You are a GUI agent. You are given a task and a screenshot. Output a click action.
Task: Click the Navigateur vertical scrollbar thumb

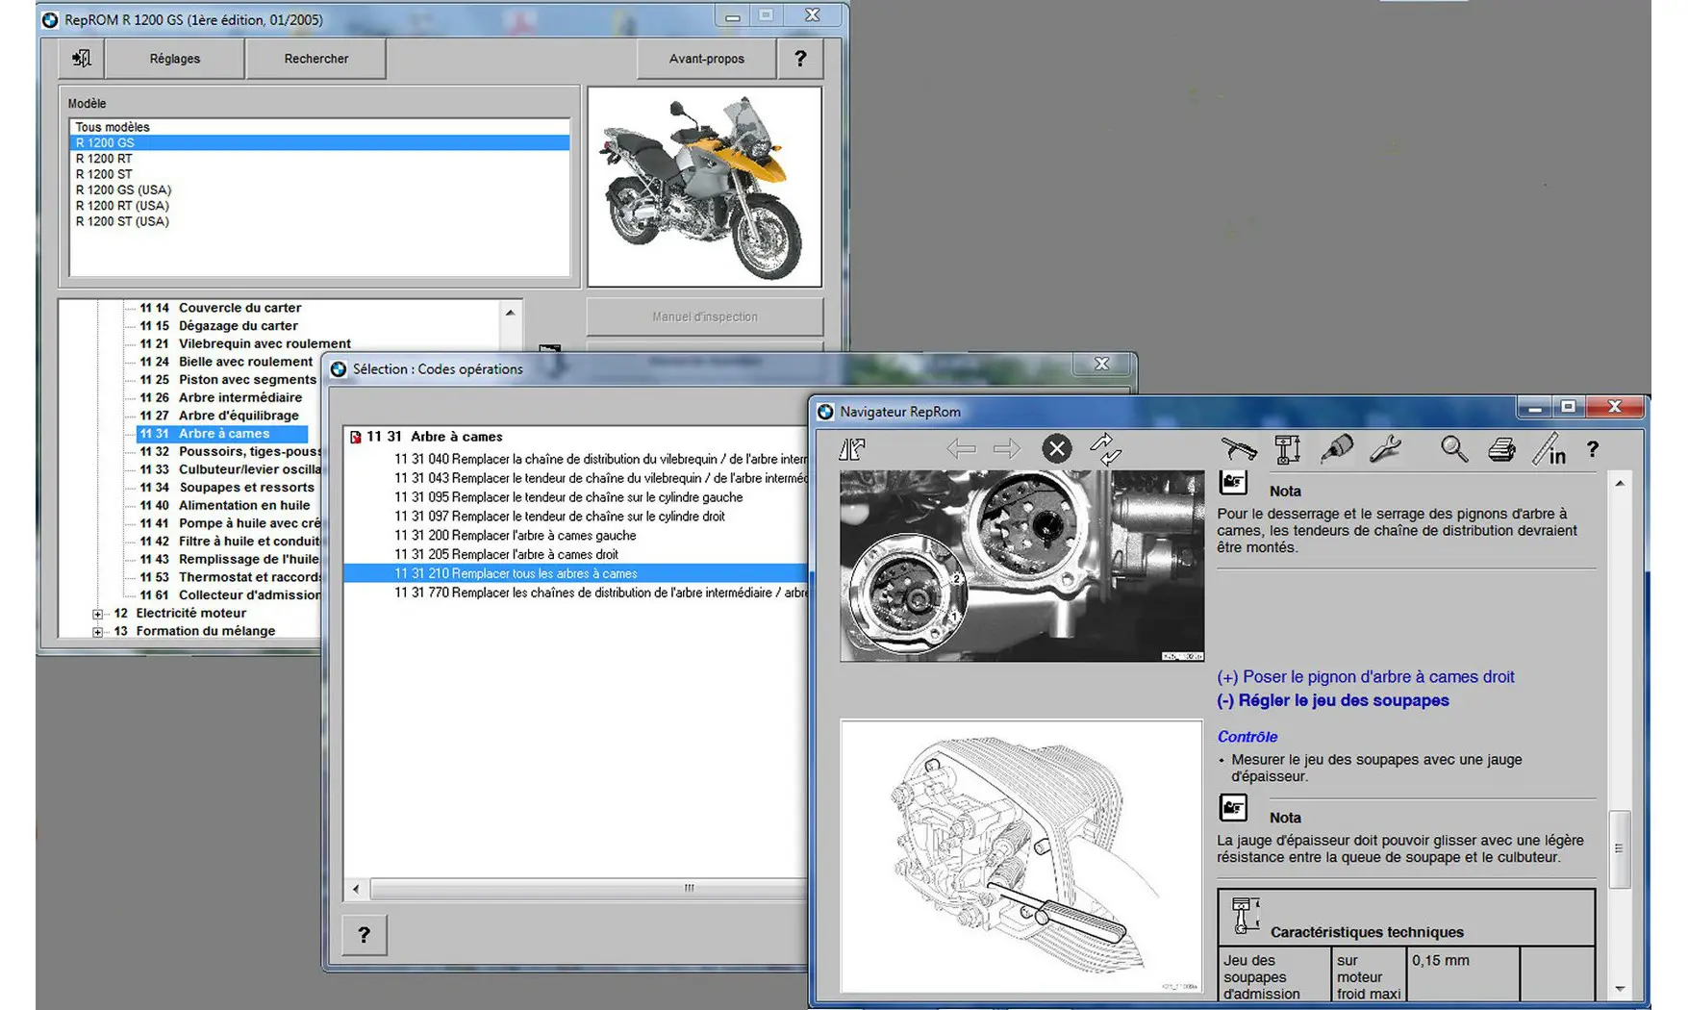click(1620, 849)
